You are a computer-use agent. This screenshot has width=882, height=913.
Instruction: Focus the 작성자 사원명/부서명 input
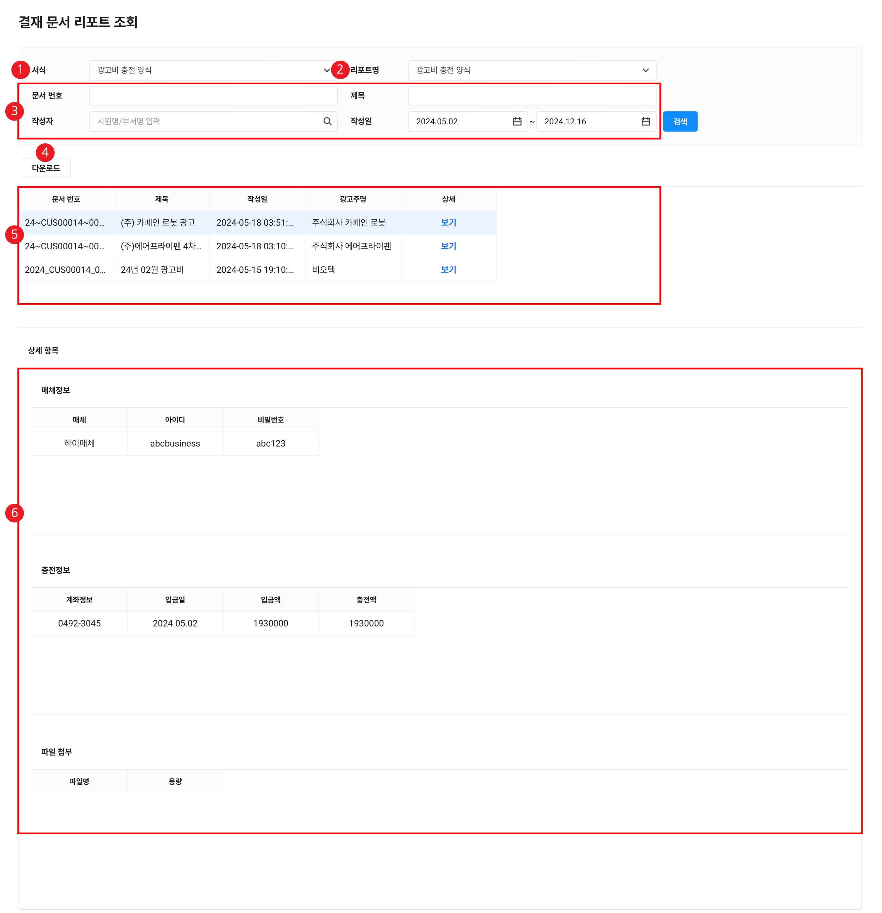(205, 121)
